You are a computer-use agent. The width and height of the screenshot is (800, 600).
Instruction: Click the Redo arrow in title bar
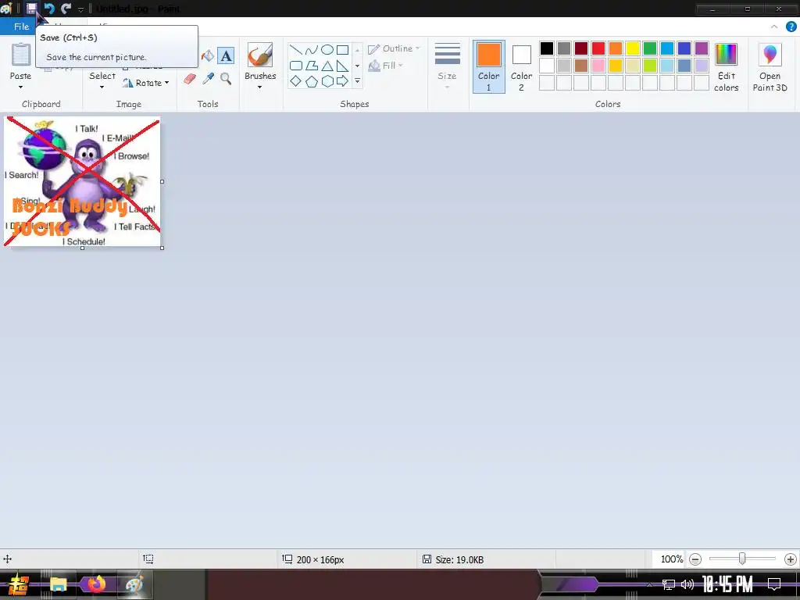point(66,8)
